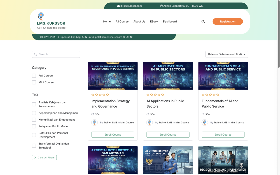This screenshot has width=280, height=175.
Task: Click first rating star on AI Applications card
Action: (148, 95)
